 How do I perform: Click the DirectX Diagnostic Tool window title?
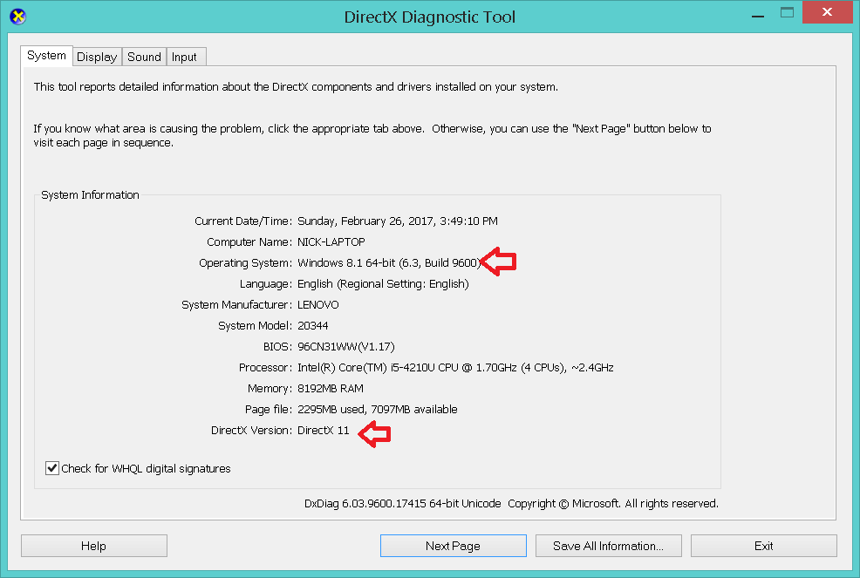pos(429,17)
